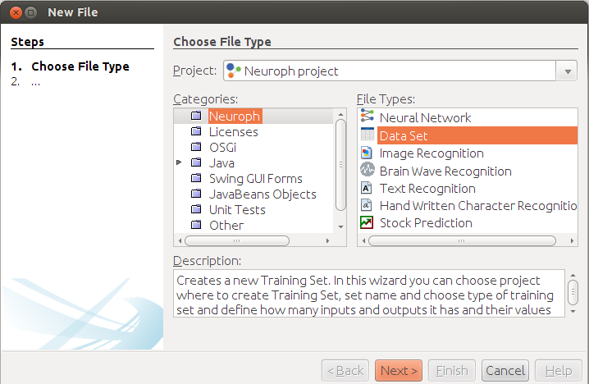Screen dimensions: 589x384
Task: Select the Neuroph project combo box
Action: point(391,71)
